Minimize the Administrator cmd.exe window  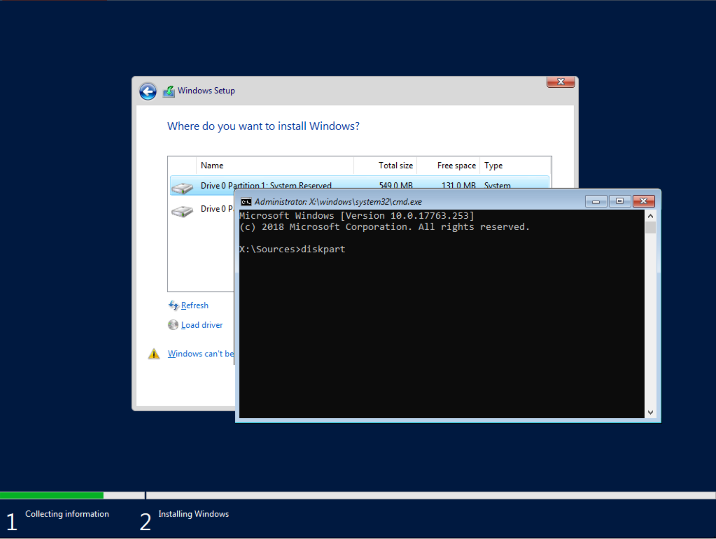[596, 201]
